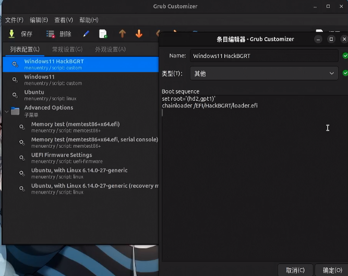Image resolution: width=348 pixels, height=276 pixels.
Task: Switch to the 常规设置(G) tab
Action: [x=67, y=50]
